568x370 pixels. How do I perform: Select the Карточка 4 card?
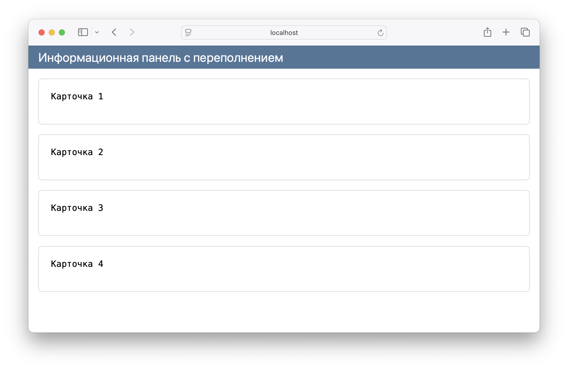(284, 269)
